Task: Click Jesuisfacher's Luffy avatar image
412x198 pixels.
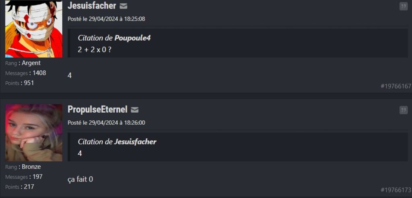Action: click(34, 29)
